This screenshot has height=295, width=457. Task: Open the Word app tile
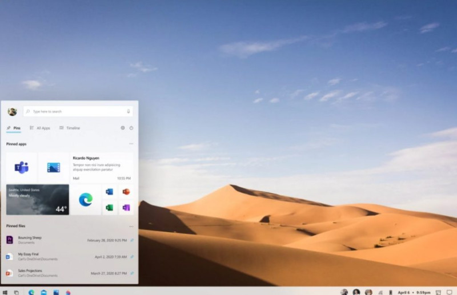pyautogui.click(x=110, y=192)
